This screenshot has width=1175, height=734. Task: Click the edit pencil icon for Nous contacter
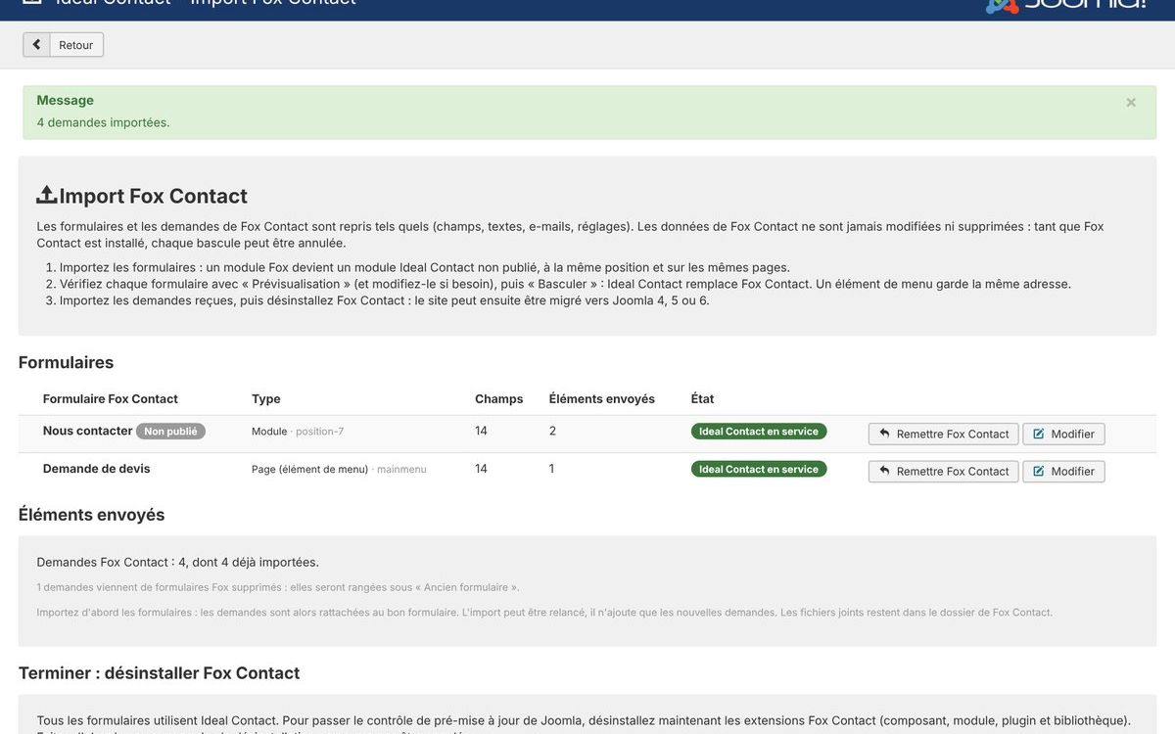coord(1039,434)
